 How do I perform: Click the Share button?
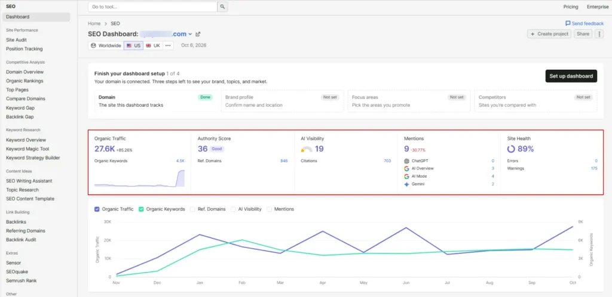(x=583, y=34)
